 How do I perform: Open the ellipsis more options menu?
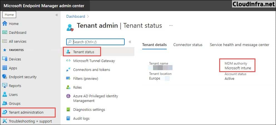[x=171, y=25]
